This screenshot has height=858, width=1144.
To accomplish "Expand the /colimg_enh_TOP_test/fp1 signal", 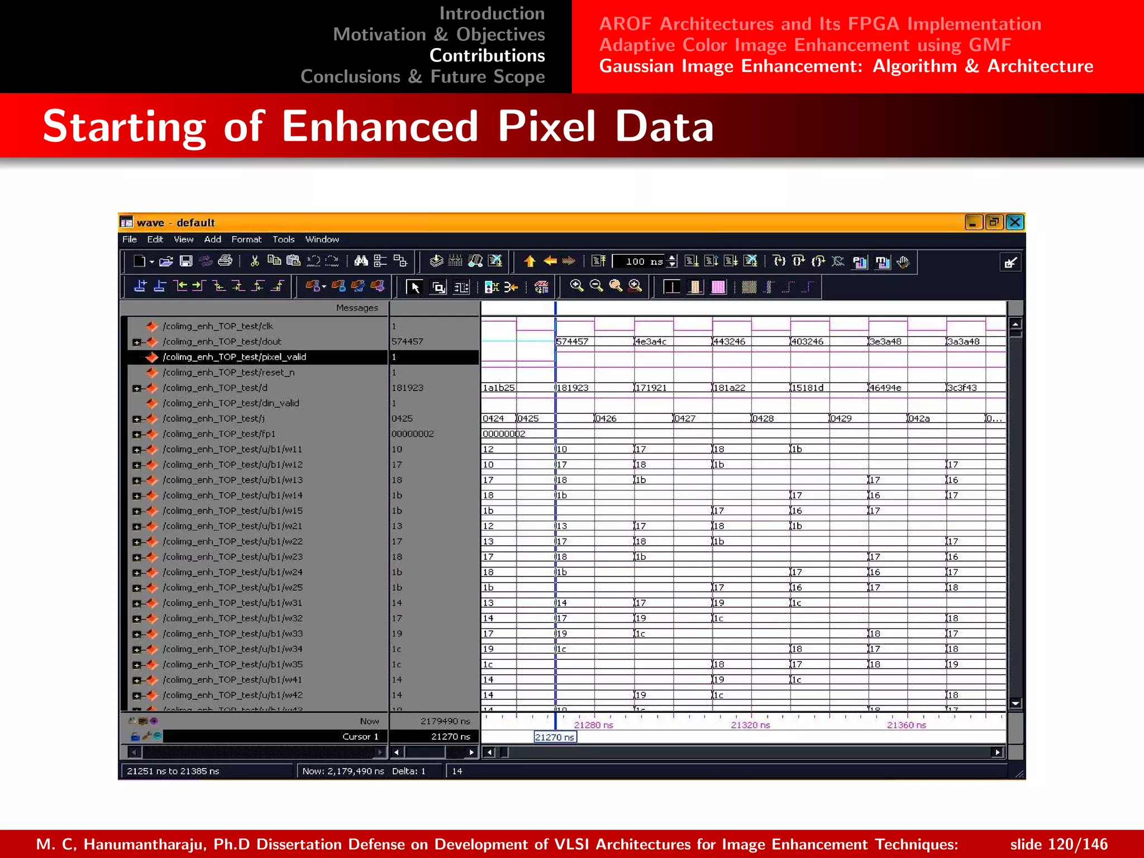I will [136, 434].
